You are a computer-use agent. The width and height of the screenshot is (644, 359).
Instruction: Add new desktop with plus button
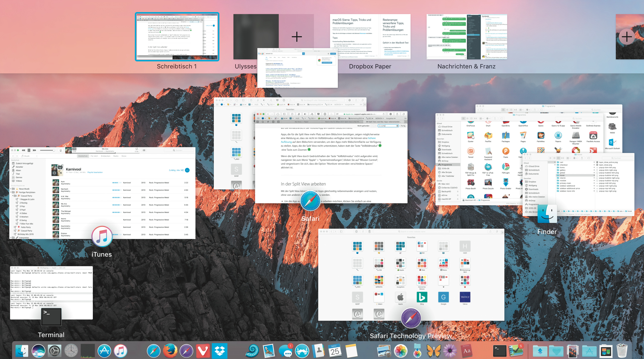(627, 37)
